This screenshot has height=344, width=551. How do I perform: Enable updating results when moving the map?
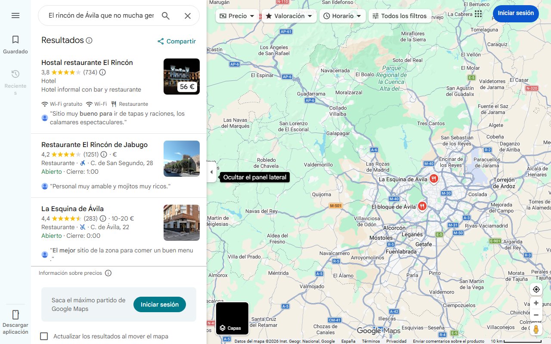44,336
